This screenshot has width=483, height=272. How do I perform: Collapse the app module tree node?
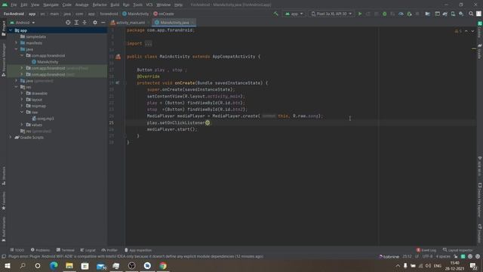pos(11,30)
